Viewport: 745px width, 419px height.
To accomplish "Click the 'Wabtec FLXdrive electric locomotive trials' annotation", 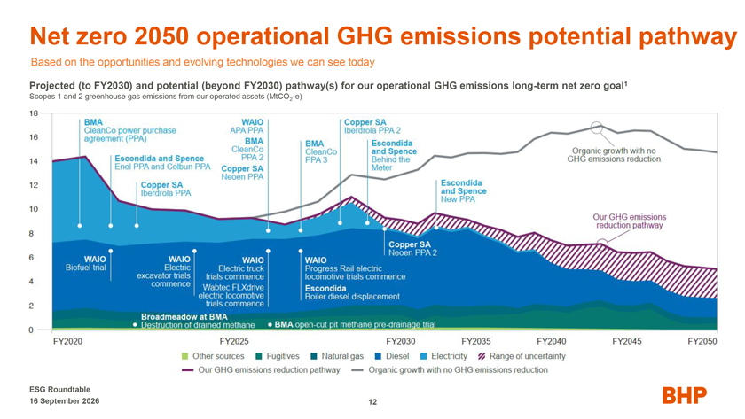I will 231,295.
